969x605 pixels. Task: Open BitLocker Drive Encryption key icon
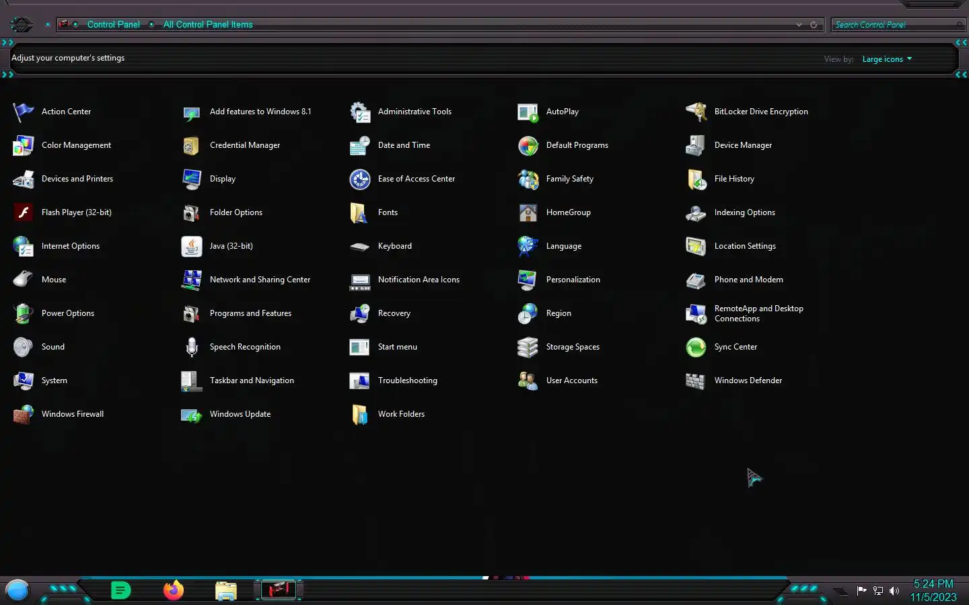click(x=696, y=112)
